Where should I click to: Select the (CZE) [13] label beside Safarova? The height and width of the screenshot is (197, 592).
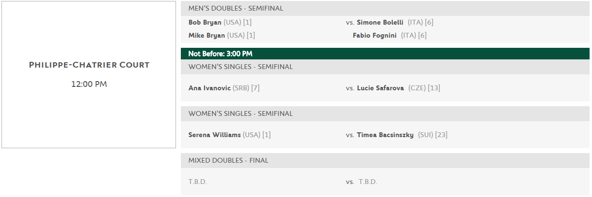(x=424, y=88)
